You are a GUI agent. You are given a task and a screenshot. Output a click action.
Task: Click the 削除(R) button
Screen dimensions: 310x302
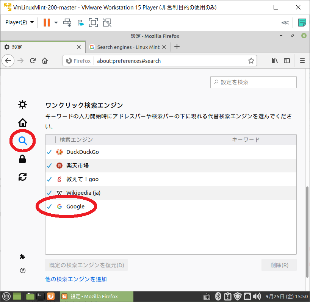click(x=279, y=265)
